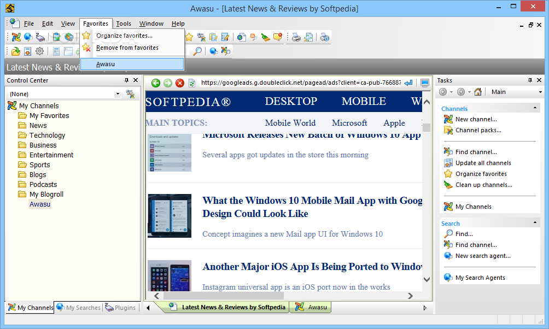
Task: Click the Go arrow beside the address bar
Action: (x=408, y=83)
